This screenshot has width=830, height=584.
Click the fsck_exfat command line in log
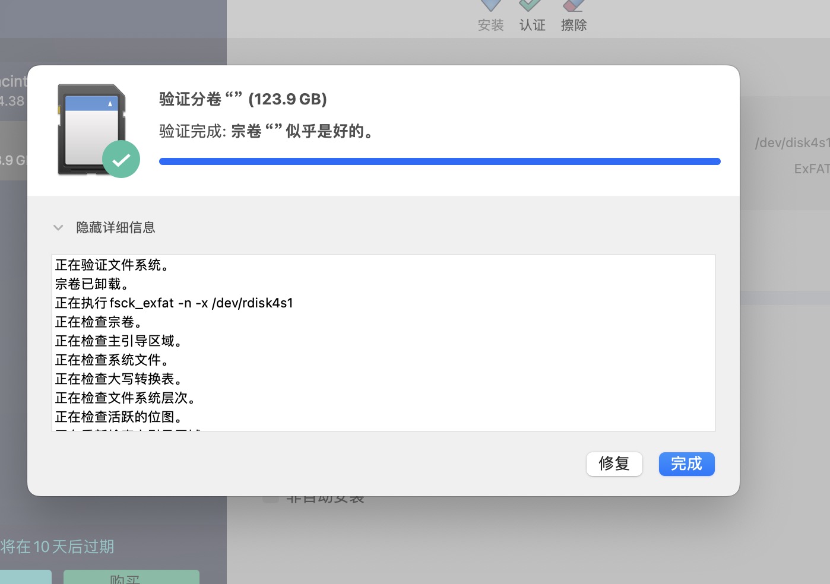click(x=174, y=303)
